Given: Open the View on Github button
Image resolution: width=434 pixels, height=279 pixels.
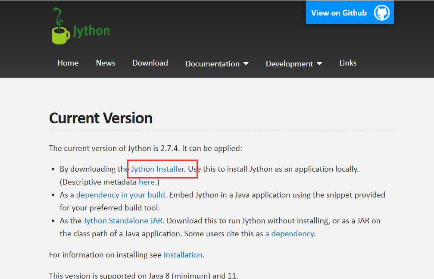Looking at the screenshot, I should [x=350, y=13].
